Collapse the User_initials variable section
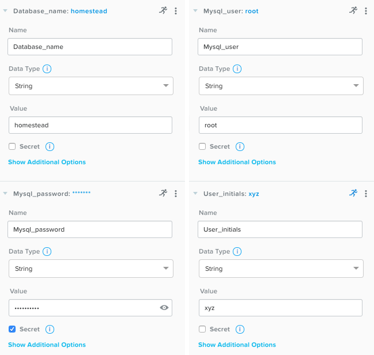Image resolution: width=374 pixels, height=355 pixels. click(x=195, y=193)
